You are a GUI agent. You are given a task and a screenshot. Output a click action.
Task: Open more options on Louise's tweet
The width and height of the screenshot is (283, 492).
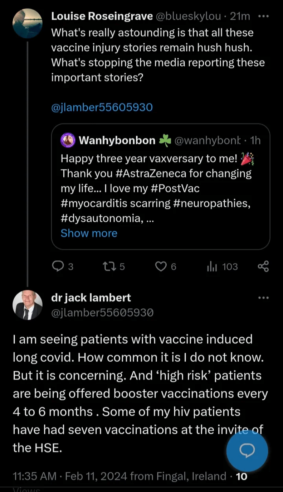click(x=263, y=16)
